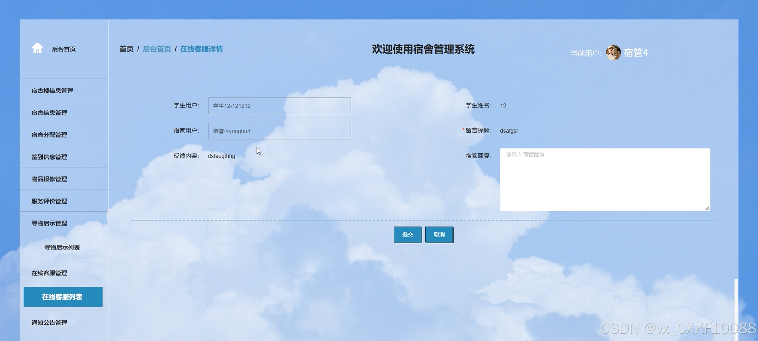Open the 宿管用户 dropdown arrow
The image size is (758, 341).
pyautogui.click(x=343, y=131)
